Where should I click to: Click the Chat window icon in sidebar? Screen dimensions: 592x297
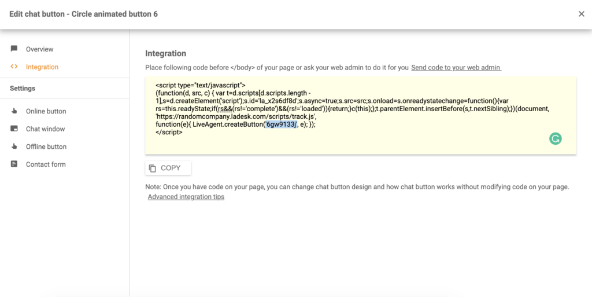[x=14, y=129]
